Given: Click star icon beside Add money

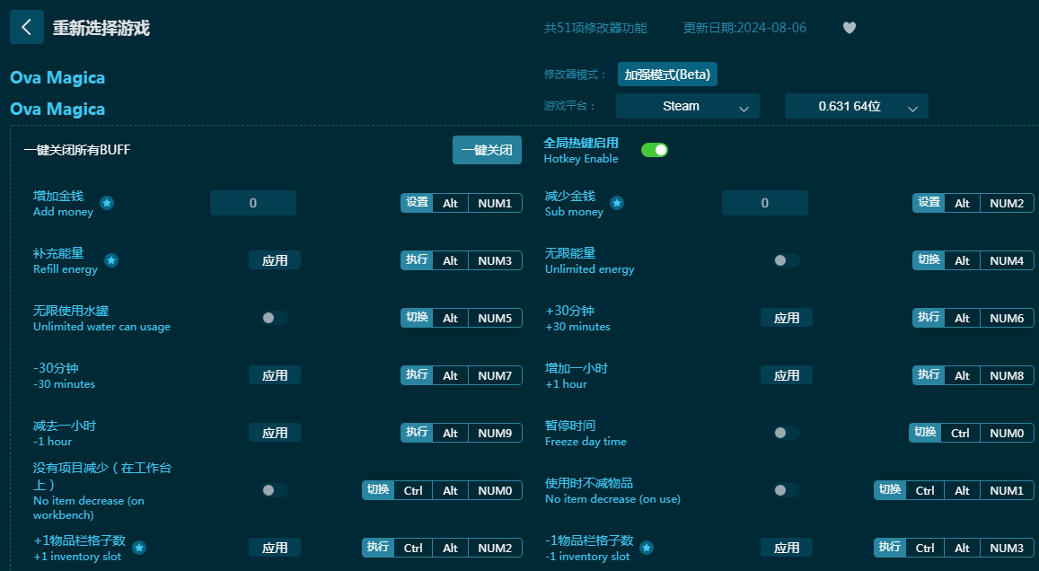Looking at the screenshot, I should coord(107,203).
